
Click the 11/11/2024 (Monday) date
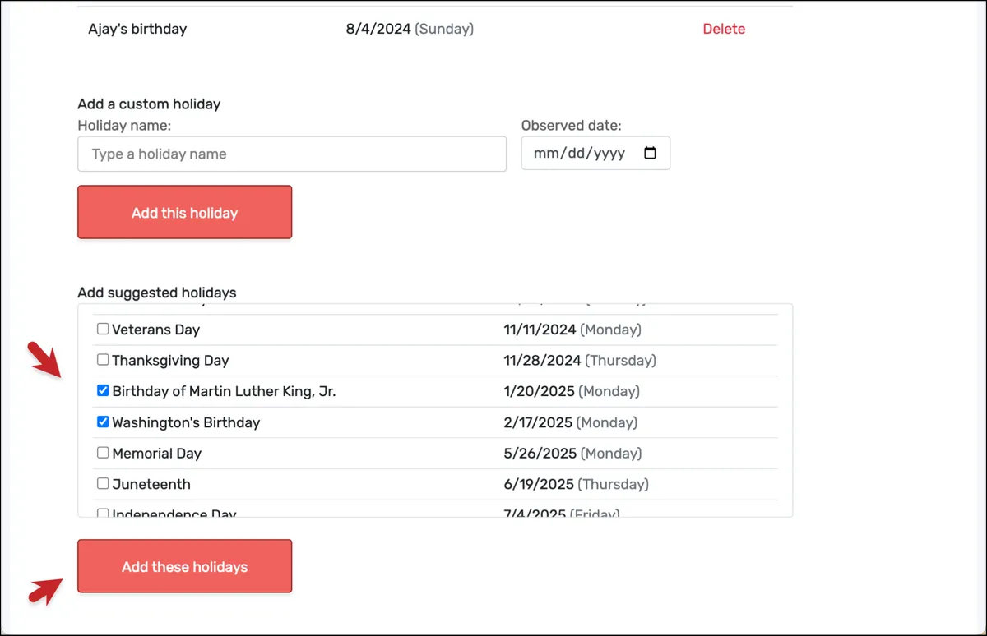point(572,330)
